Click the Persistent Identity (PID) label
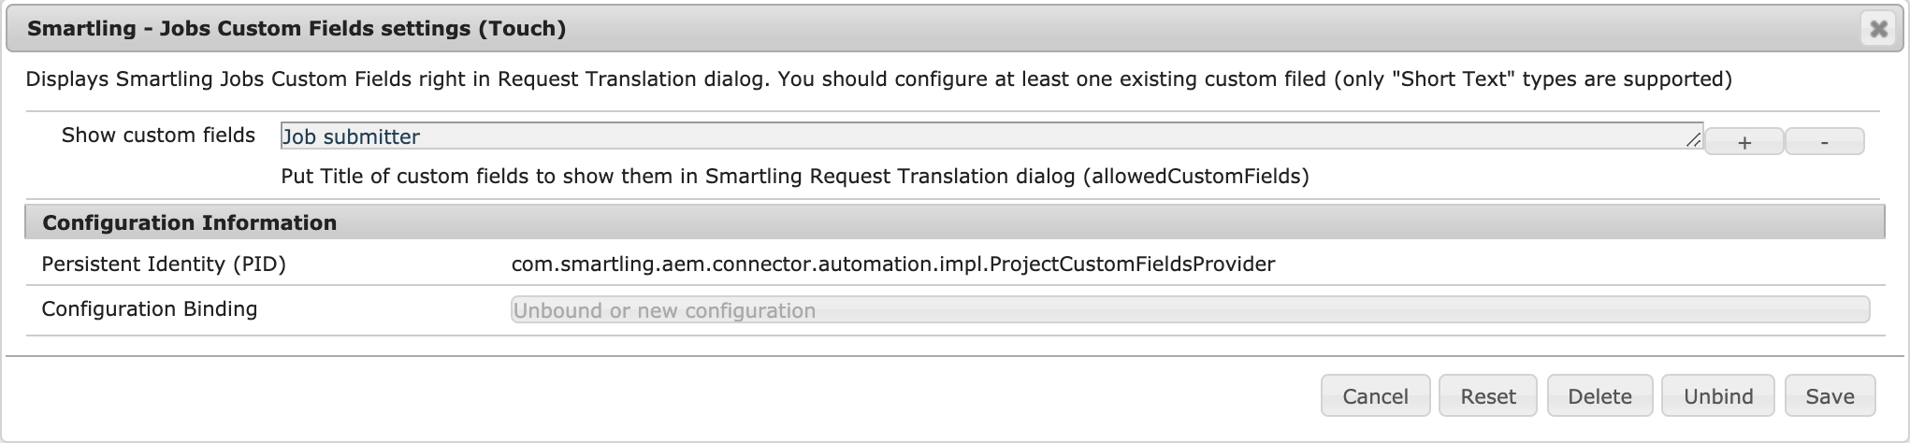1910x443 pixels. 164,264
